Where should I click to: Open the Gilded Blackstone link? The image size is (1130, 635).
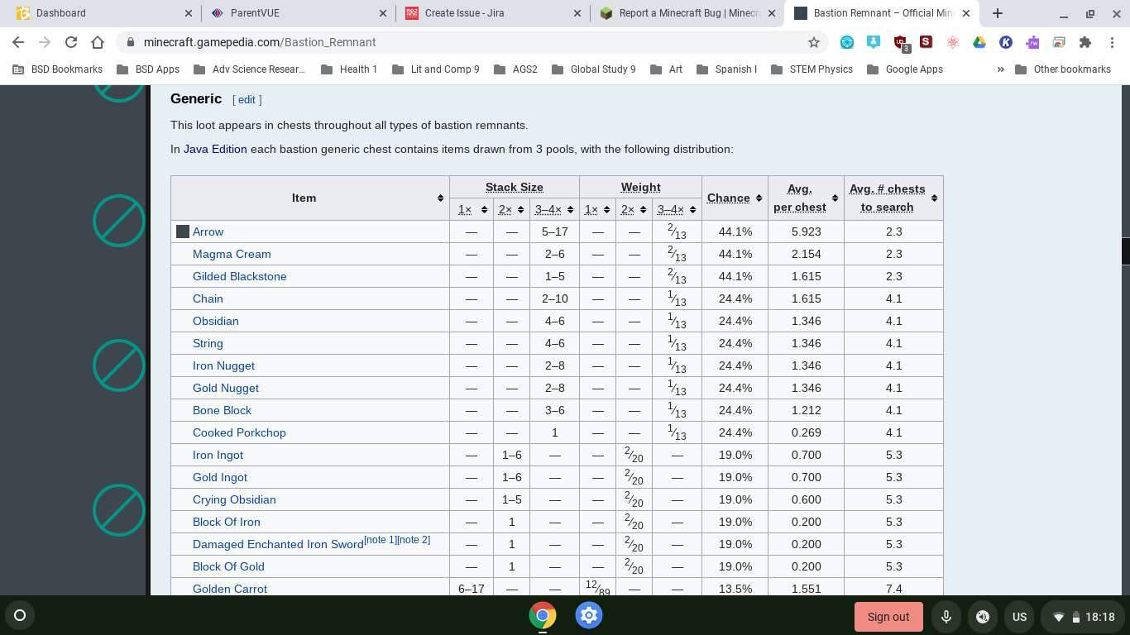(x=239, y=276)
